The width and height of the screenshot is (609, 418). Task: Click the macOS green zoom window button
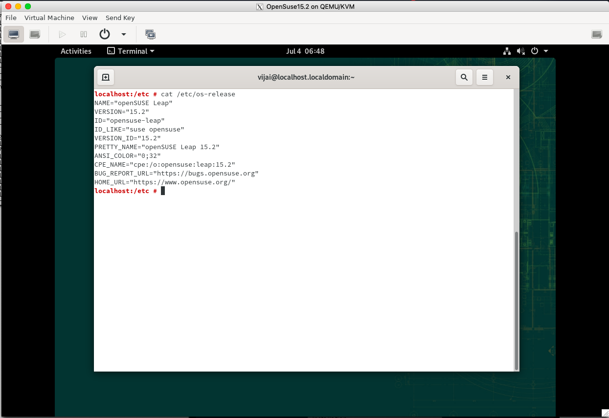point(28,6)
